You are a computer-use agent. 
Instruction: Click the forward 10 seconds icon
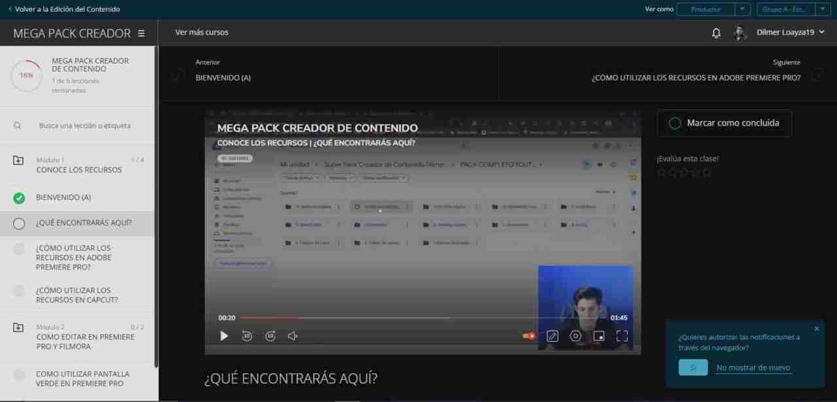[x=270, y=335]
